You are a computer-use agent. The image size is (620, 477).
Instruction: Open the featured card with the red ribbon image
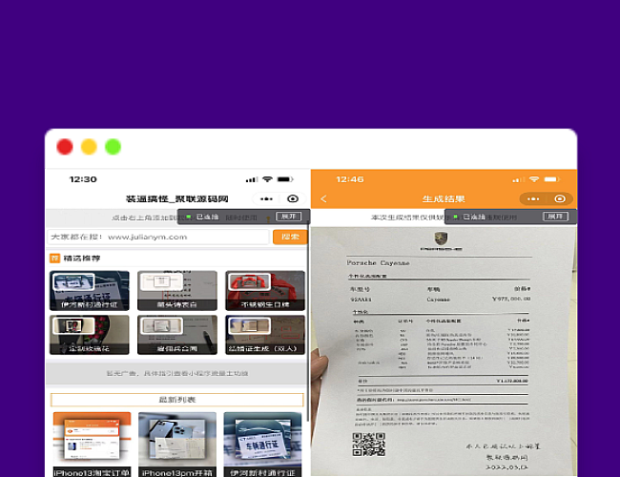[265, 291]
